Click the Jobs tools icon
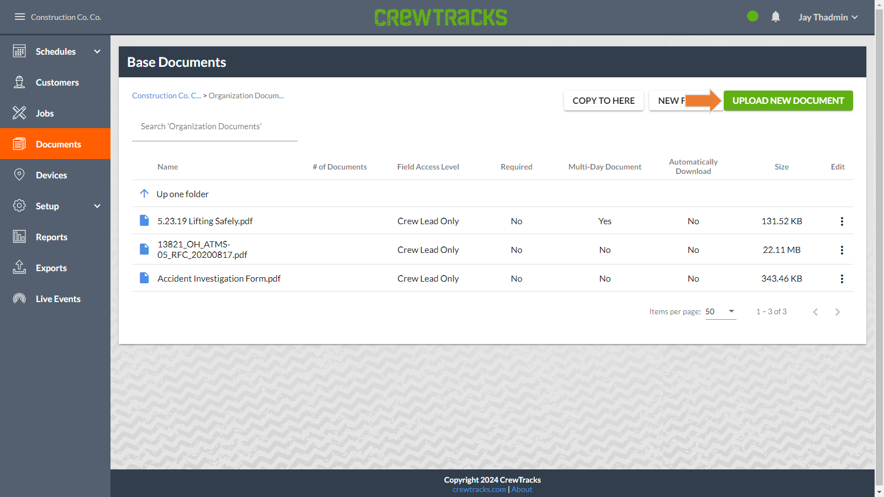Viewport: 884px width, 497px height. 19,113
